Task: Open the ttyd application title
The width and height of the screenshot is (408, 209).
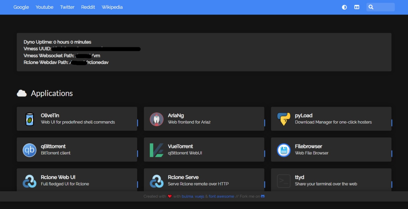Action: click(299, 177)
